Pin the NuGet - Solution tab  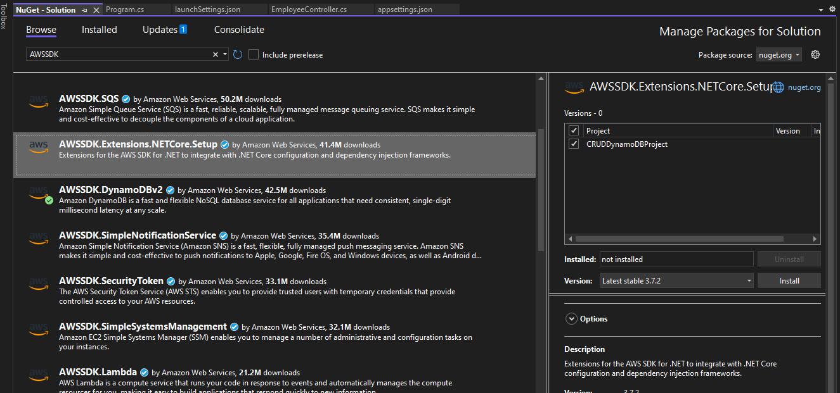(85, 10)
